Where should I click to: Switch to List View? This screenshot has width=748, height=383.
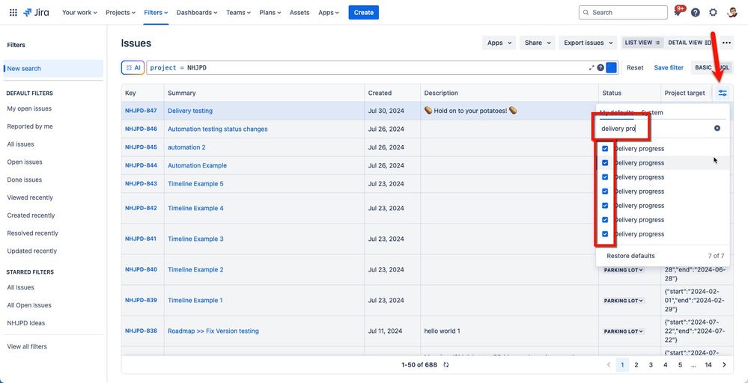[x=642, y=43]
